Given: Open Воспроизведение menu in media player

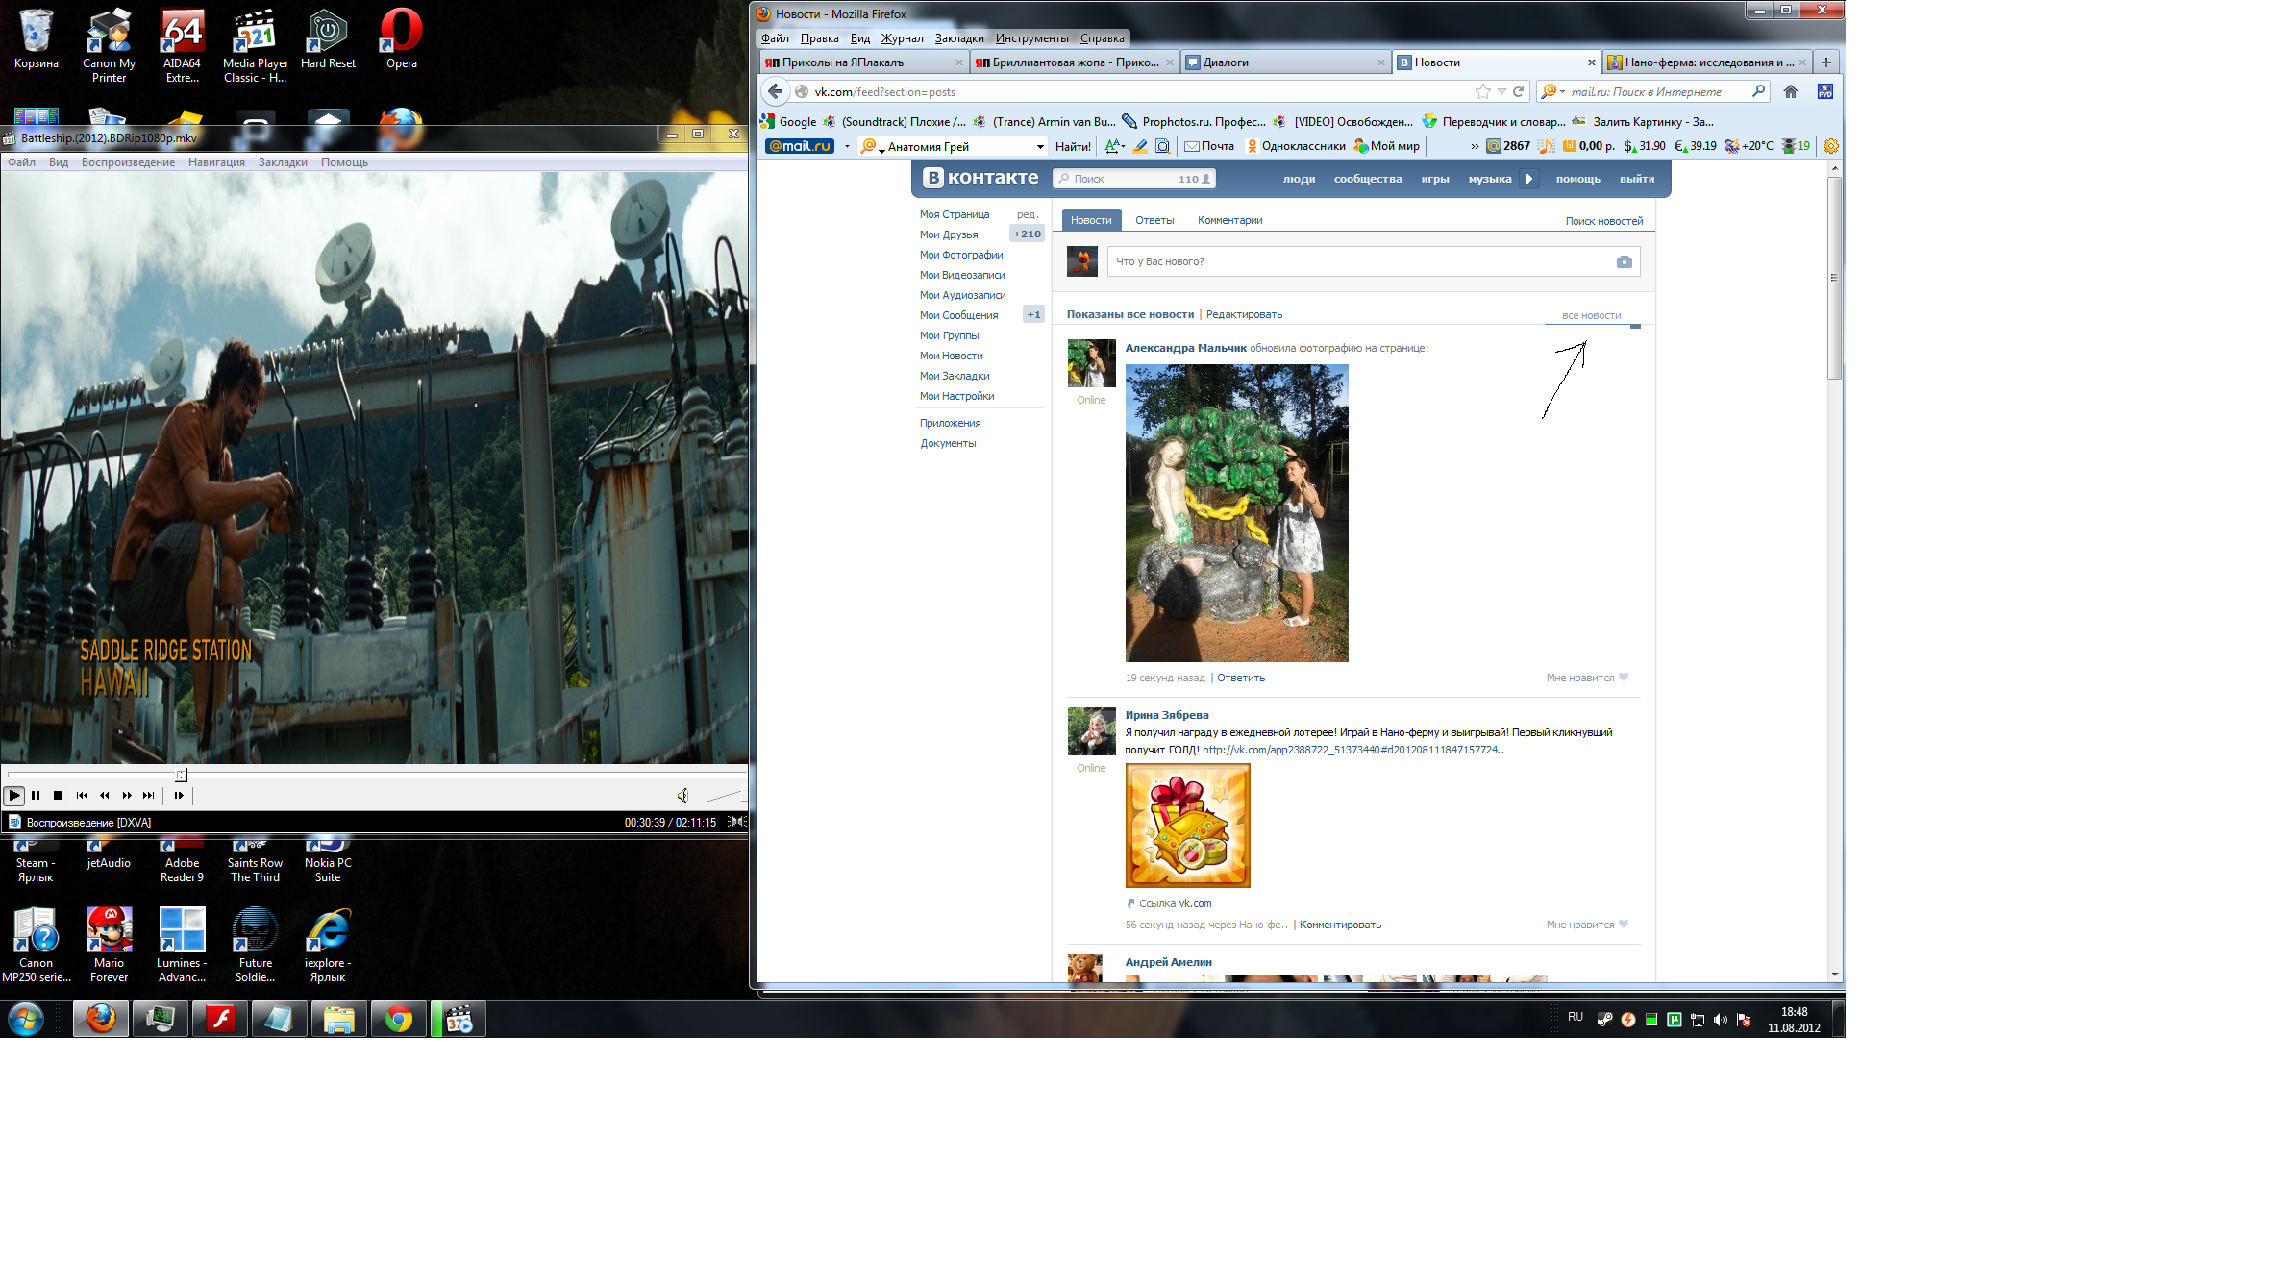Looking at the screenshot, I should coord(128,162).
